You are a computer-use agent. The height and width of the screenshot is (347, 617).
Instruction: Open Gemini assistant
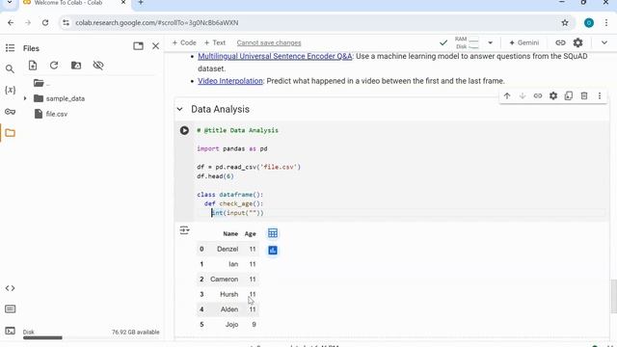[x=523, y=42]
